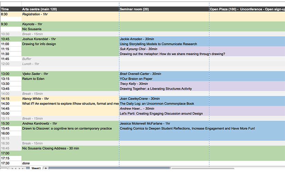Click the 'Joshua Korenblat - 1hr' cell
This screenshot has height=176, width=285.
pyautogui.click(x=70, y=39)
